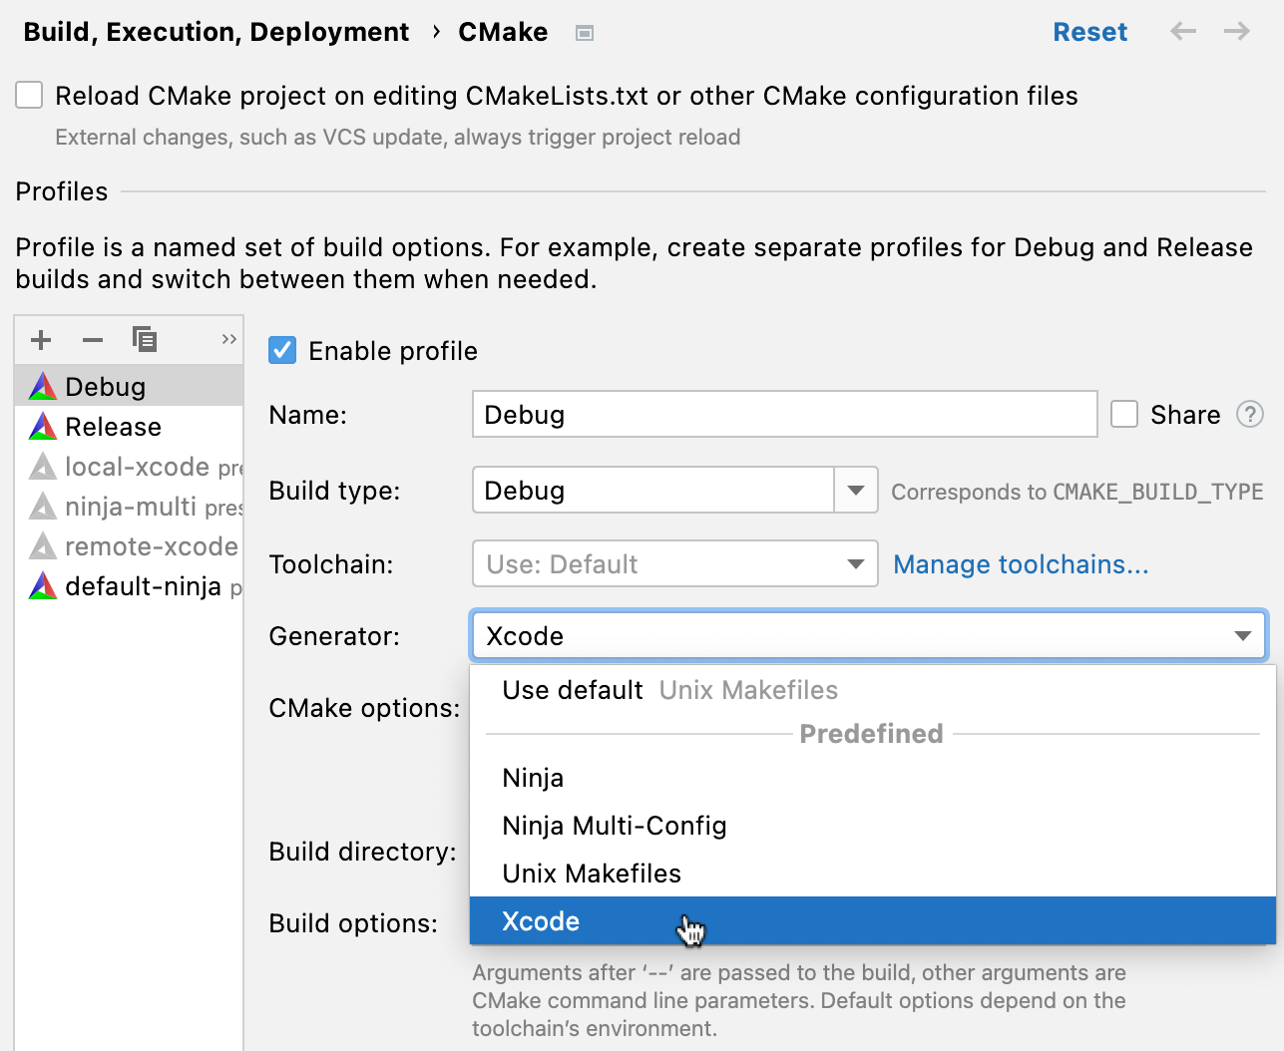Enable reload CMake project on editing CMakeLists.txt
Screen dimensions: 1284x1051
point(29,95)
